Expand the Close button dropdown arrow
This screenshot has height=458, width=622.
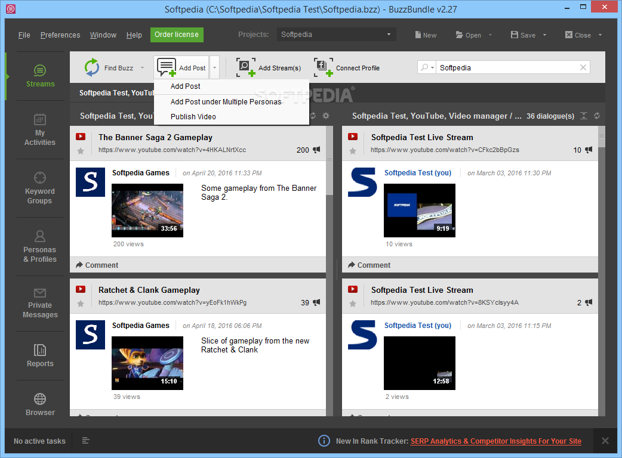[600, 35]
